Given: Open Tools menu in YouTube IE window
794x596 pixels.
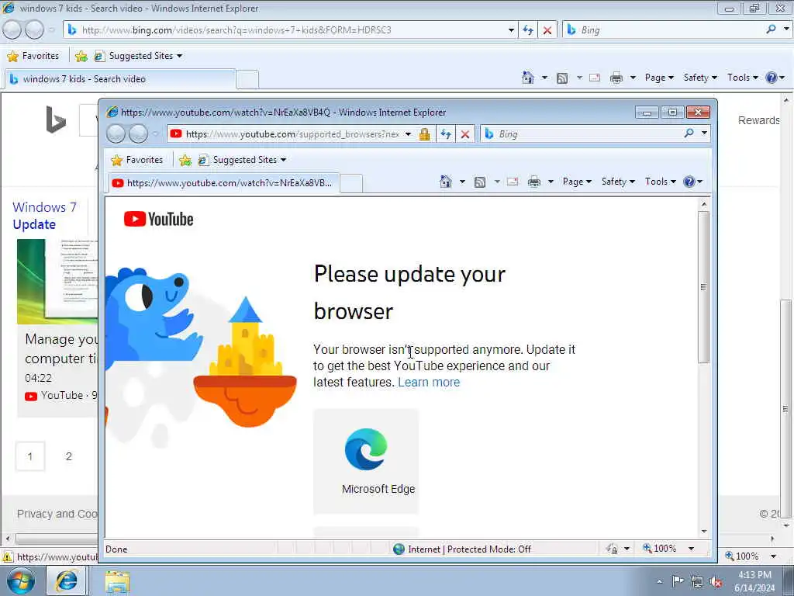Looking at the screenshot, I should 661,182.
